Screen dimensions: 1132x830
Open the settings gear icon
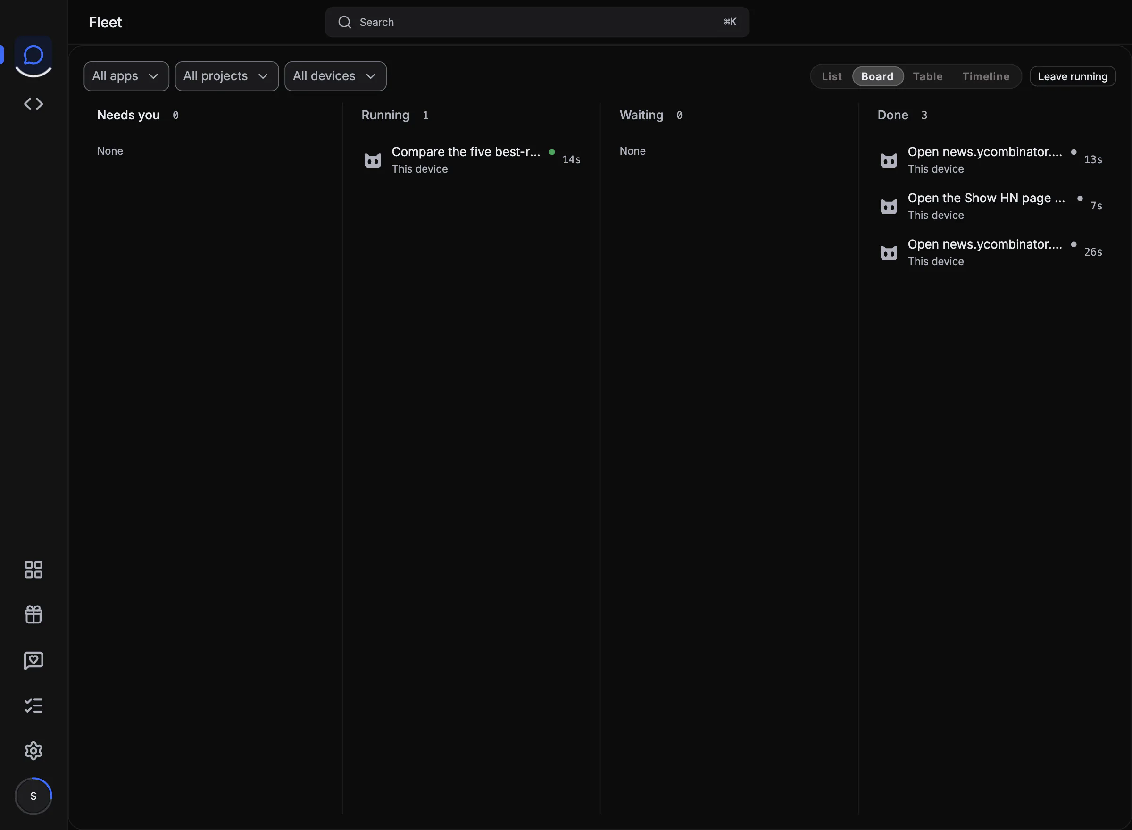(33, 751)
